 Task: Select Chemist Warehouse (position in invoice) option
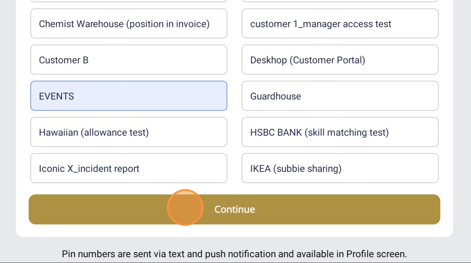click(129, 24)
